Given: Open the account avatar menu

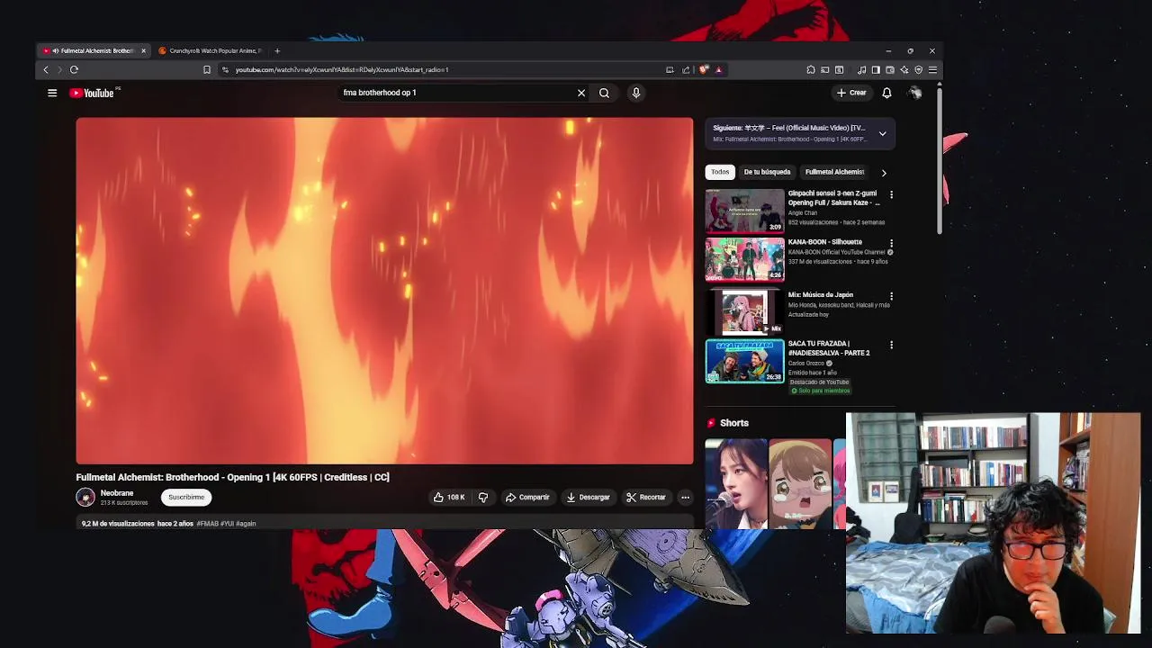Looking at the screenshot, I should (914, 93).
